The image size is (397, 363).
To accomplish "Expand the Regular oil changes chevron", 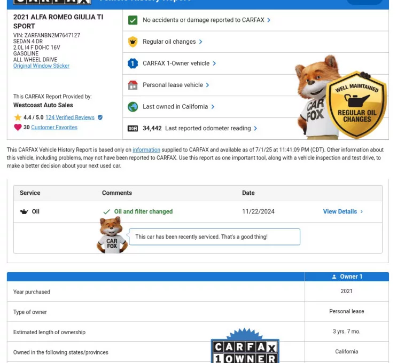I will pyautogui.click(x=200, y=42).
